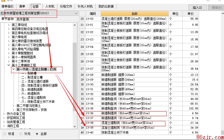This screenshot has height=140, width=224.
Task: Click the 单价 column header
Action: point(190,14)
